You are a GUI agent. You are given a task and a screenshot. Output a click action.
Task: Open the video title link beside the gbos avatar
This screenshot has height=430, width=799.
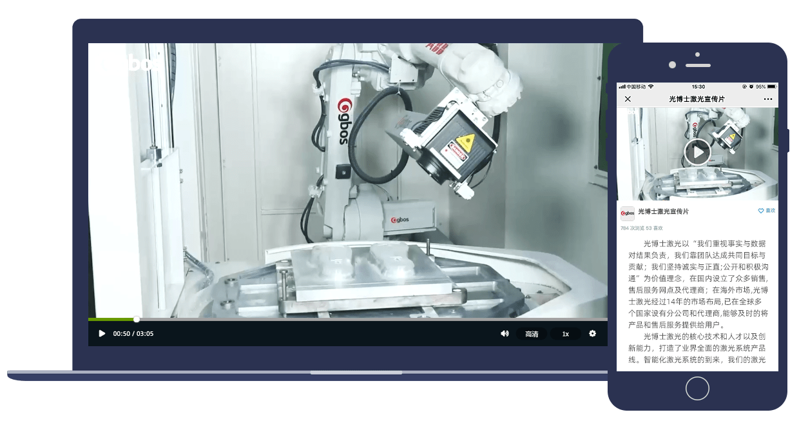pyautogui.click(x=663, y=211)
